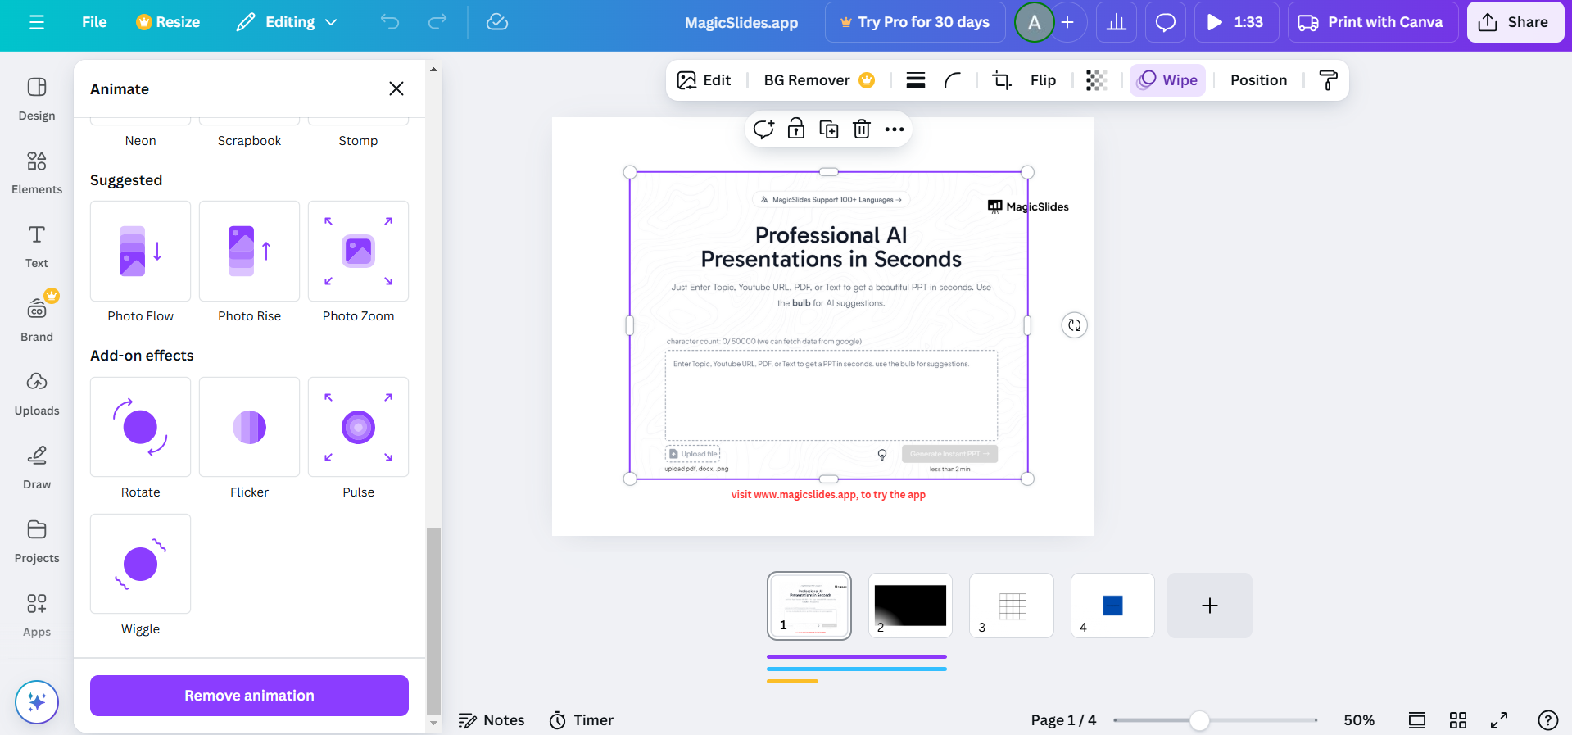
Task: Apply the Photo Zoom animation
Action: coord(358,251)
